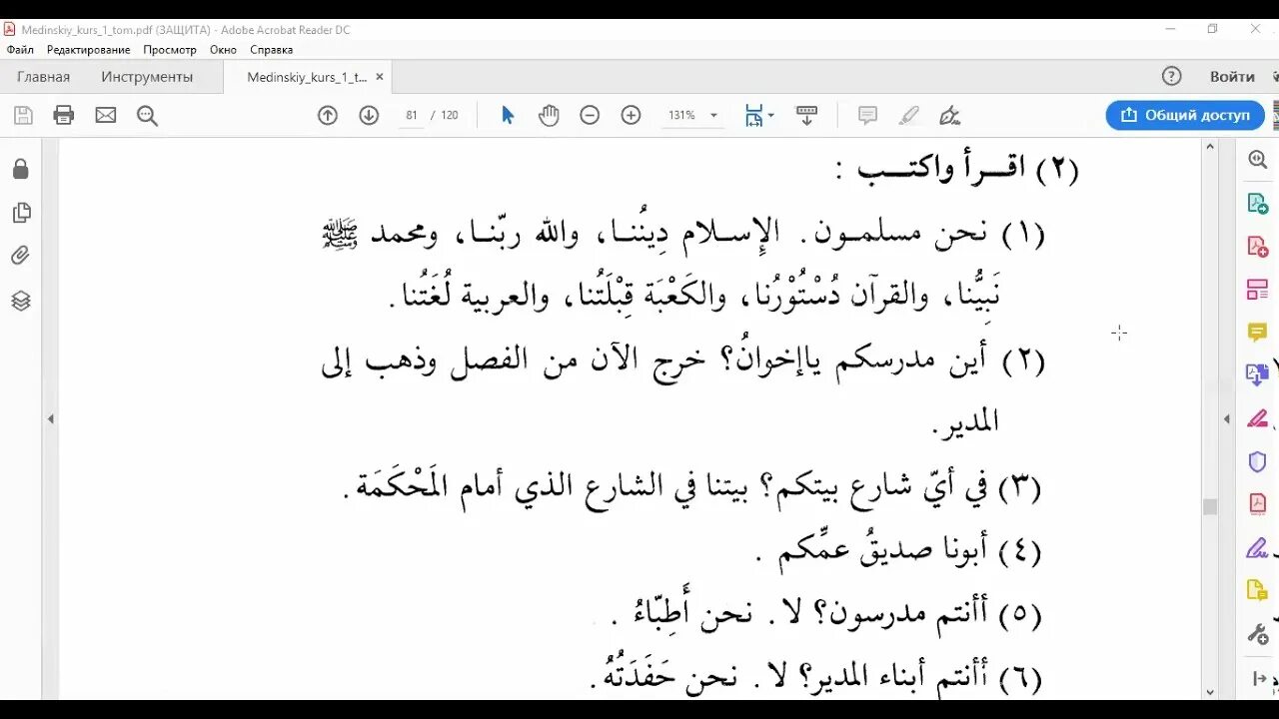
Task: Open the yellow Comment tool in right pane
Action: click(1258, 333)
